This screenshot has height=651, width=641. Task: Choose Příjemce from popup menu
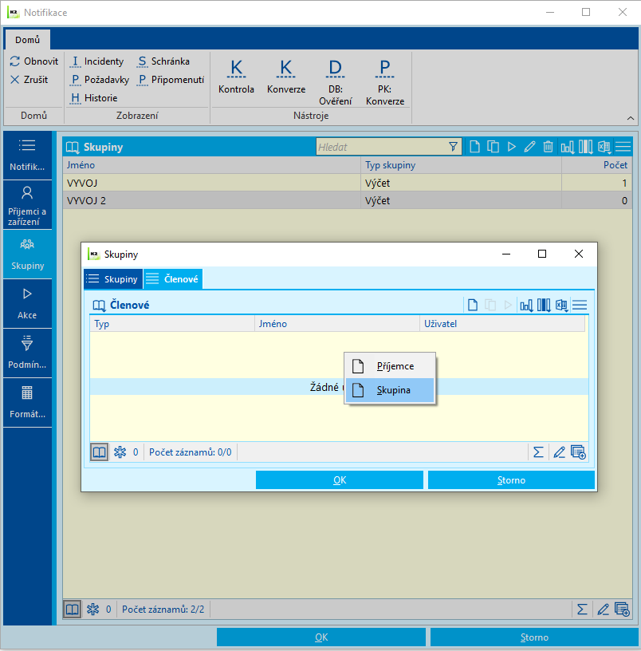coord(390,366)
